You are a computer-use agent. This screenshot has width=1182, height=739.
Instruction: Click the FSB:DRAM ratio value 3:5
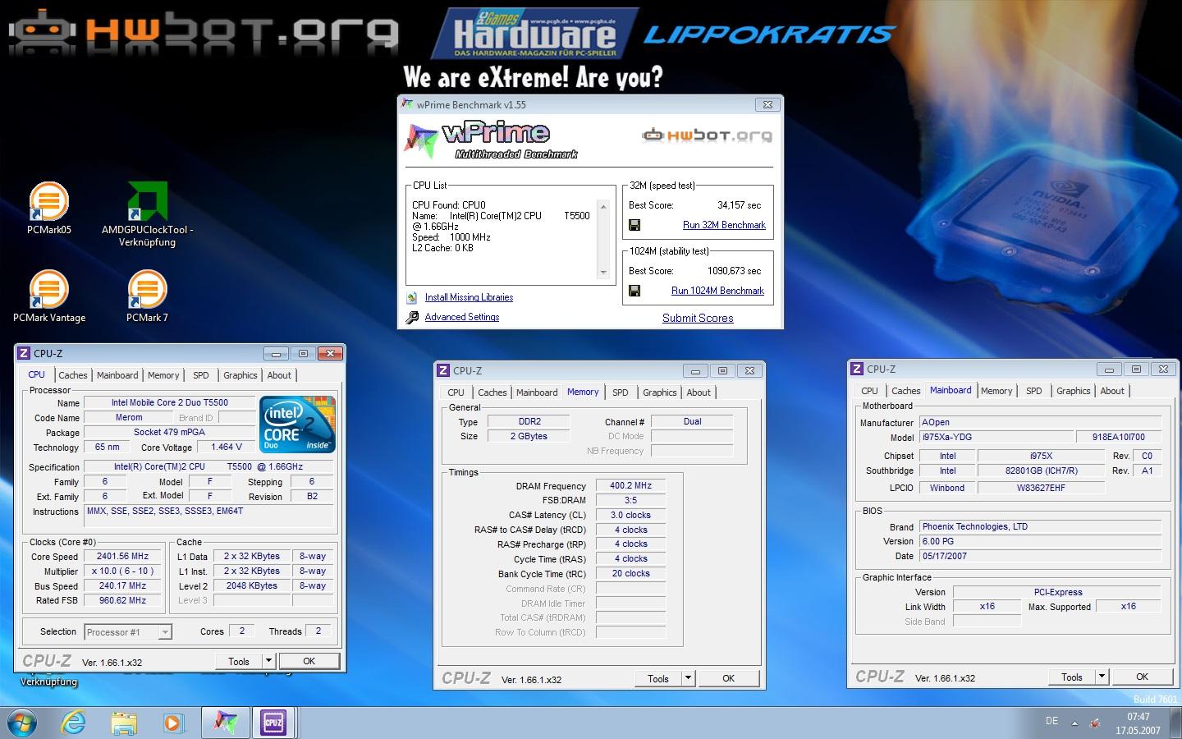[630, 500]
